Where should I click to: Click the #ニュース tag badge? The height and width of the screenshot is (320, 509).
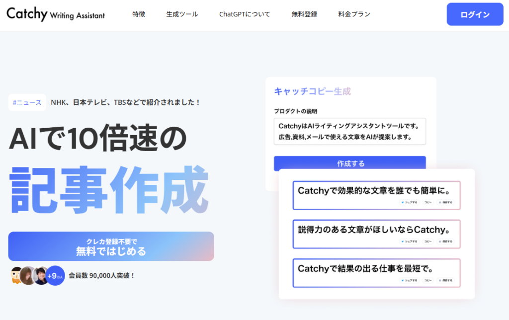[27, 102]
